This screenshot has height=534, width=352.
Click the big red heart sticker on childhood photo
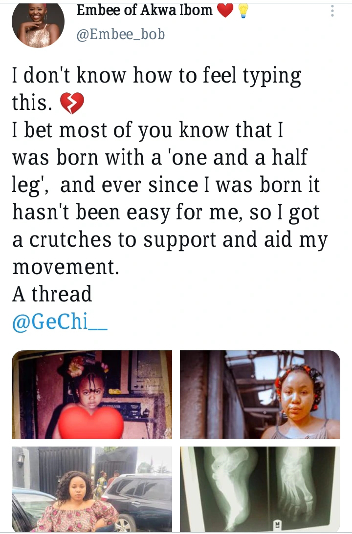[x=90, y=422]
